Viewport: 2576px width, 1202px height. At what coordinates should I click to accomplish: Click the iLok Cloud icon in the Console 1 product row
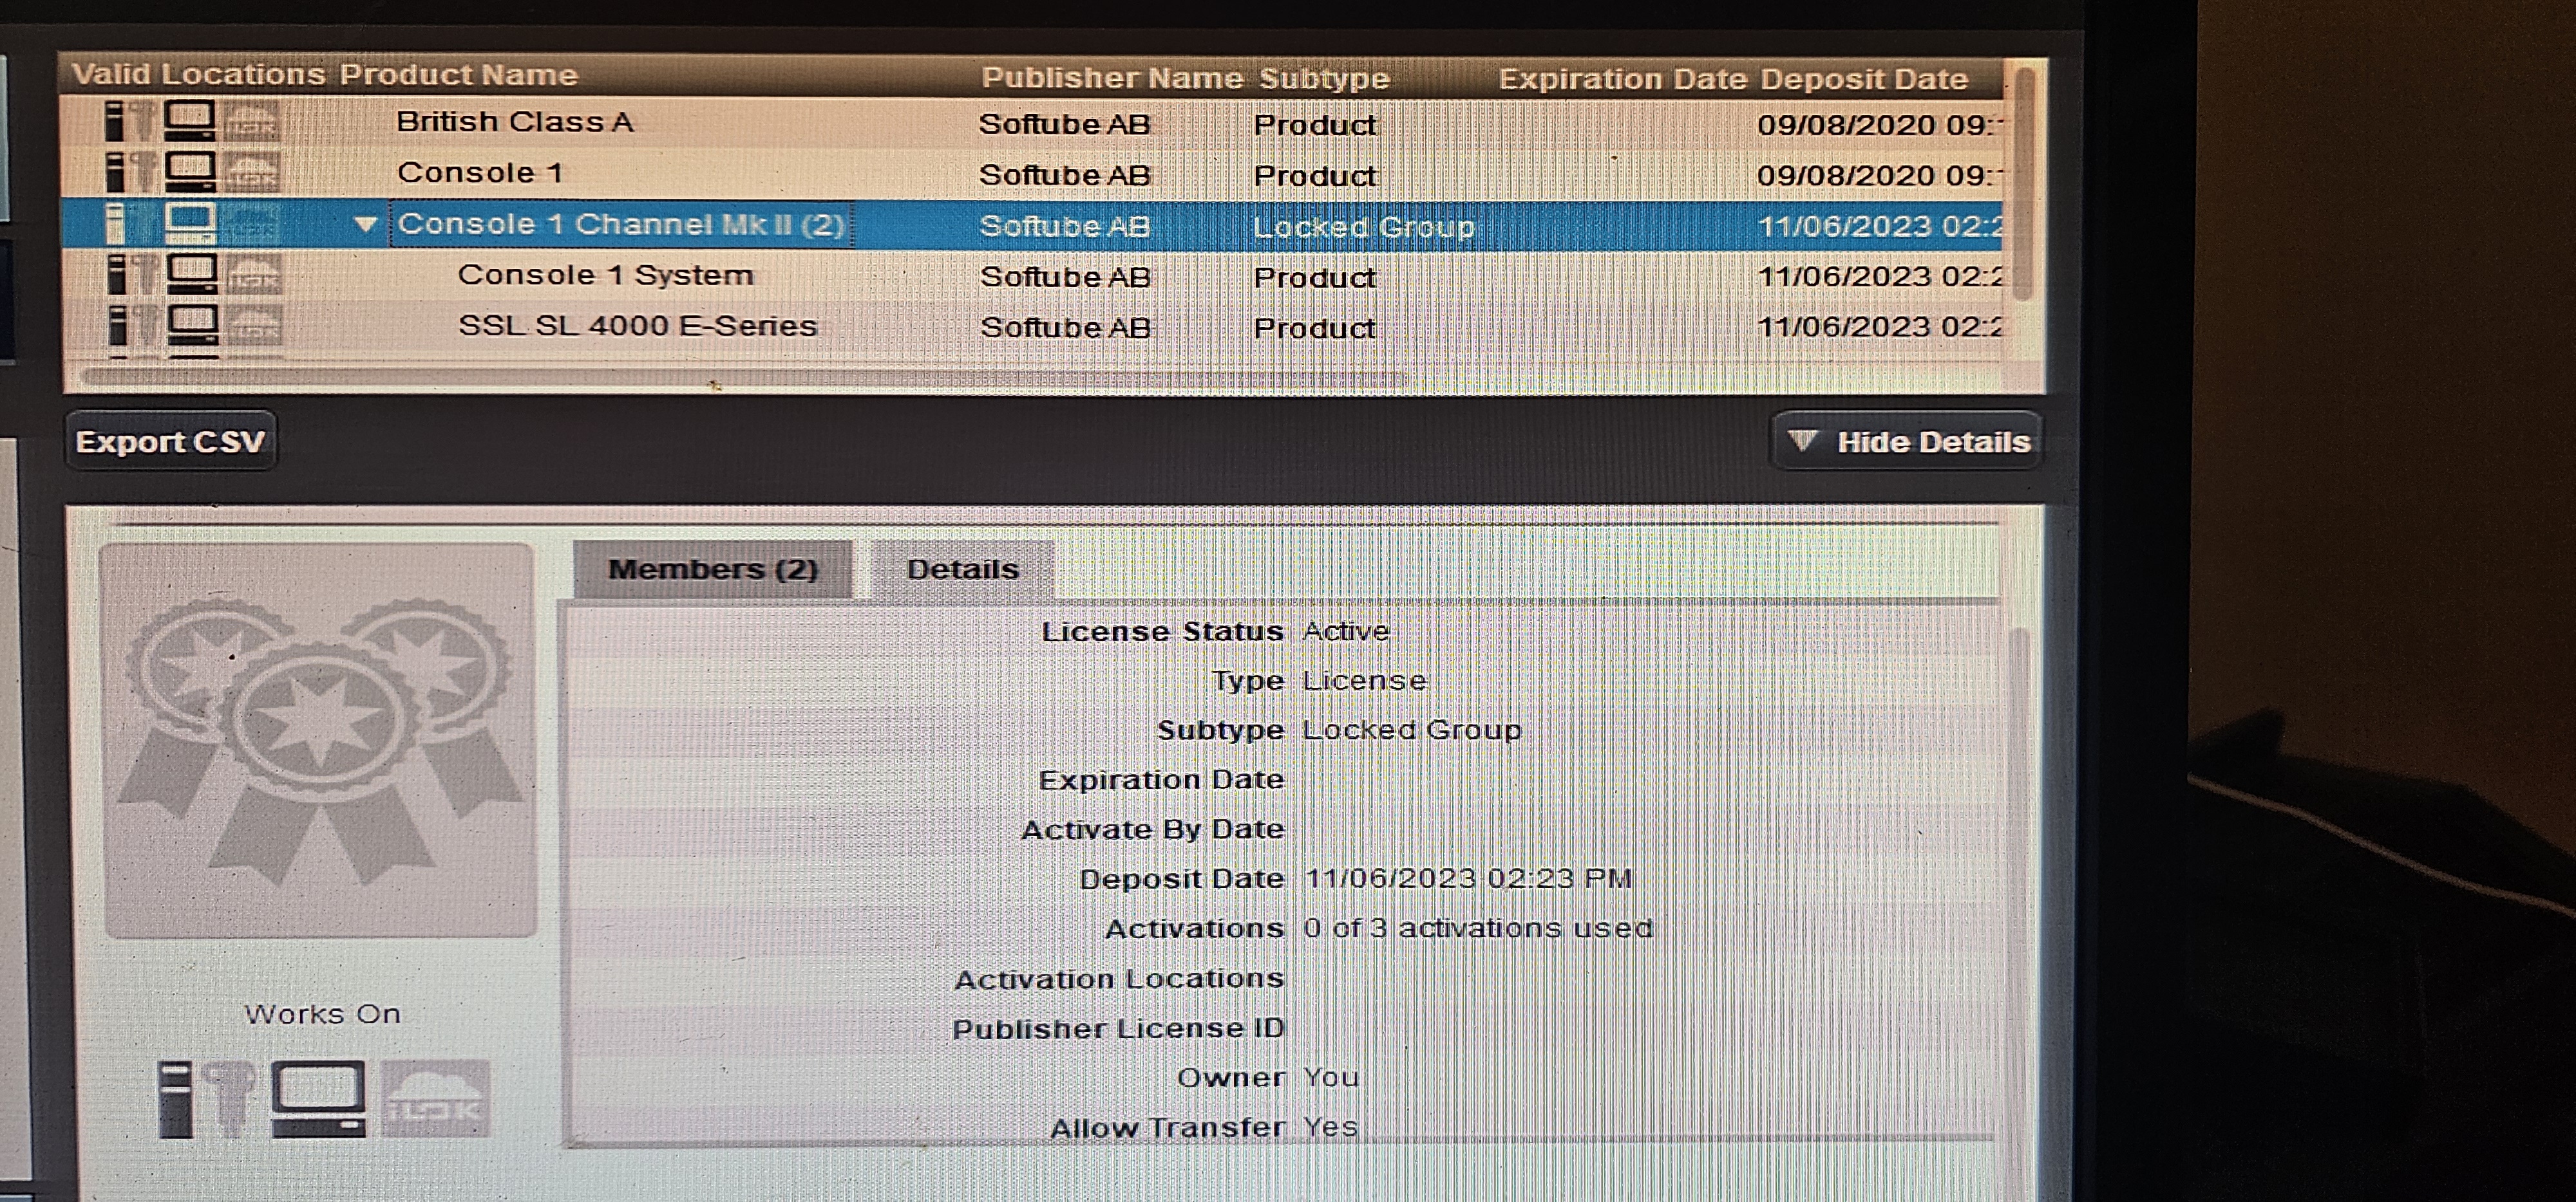point(251,174)
